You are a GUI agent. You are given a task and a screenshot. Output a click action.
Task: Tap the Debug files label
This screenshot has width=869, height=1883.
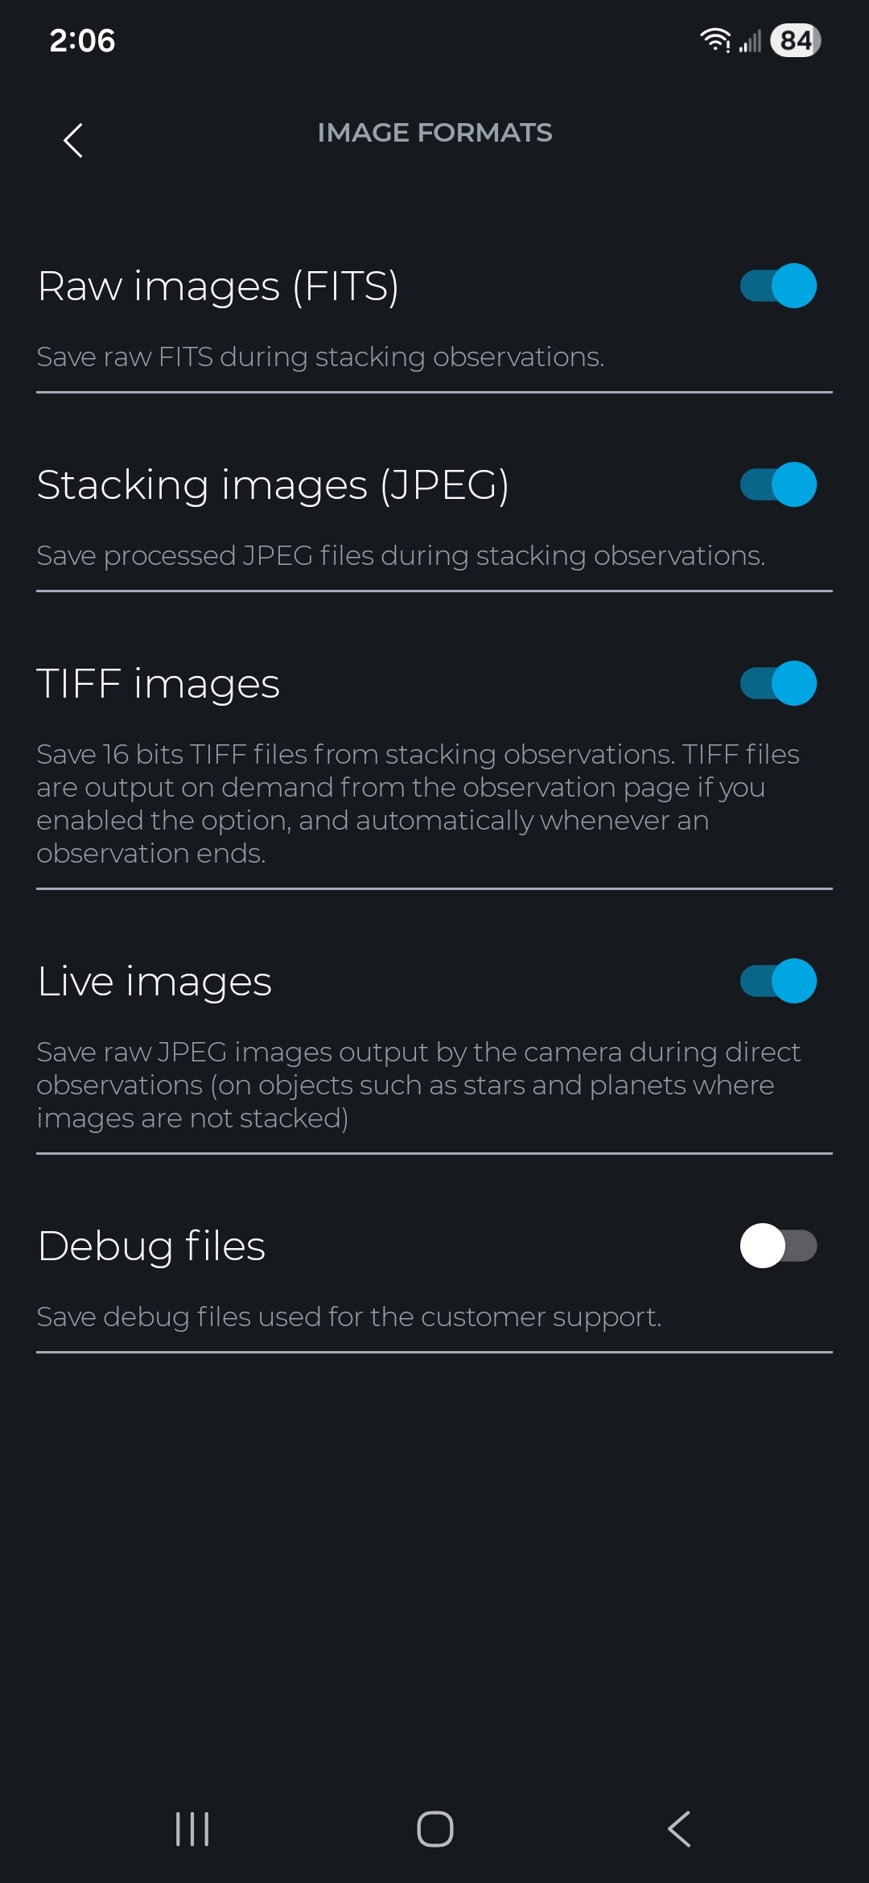(x=151, y=1246)
